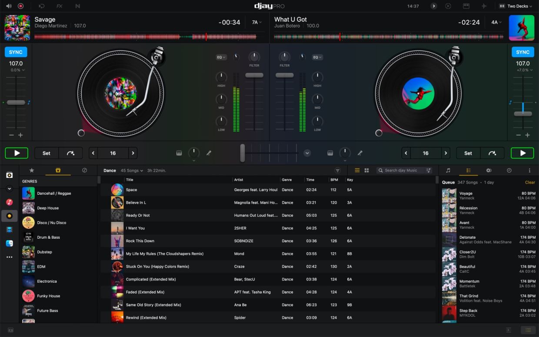Click the microphone icon on the right deck
Screen dimensions: 539x337
360,153
